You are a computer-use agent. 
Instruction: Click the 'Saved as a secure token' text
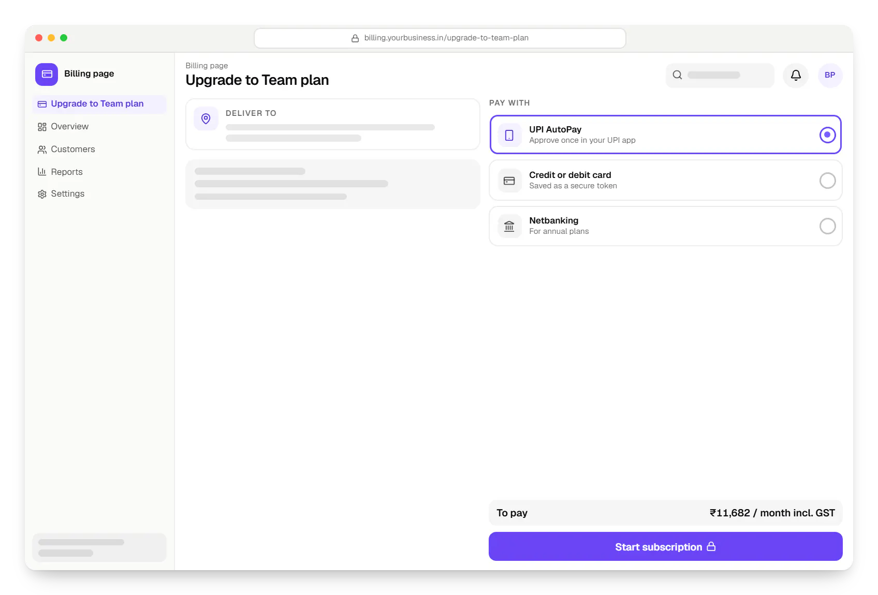point(573,186)
